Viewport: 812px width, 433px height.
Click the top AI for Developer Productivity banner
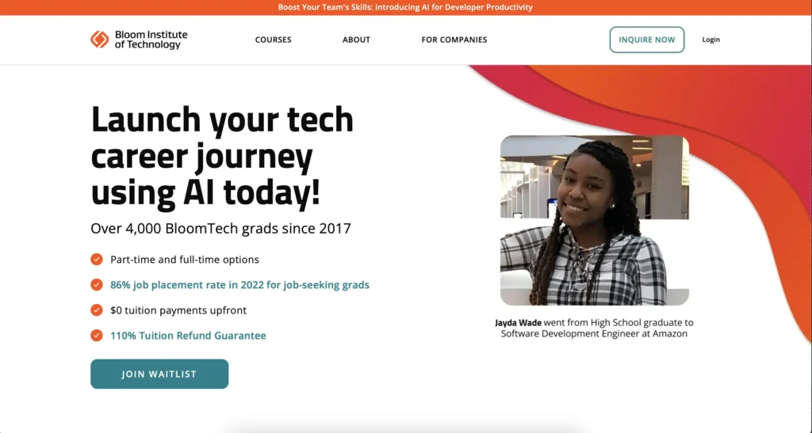click(x=405, y=7)
